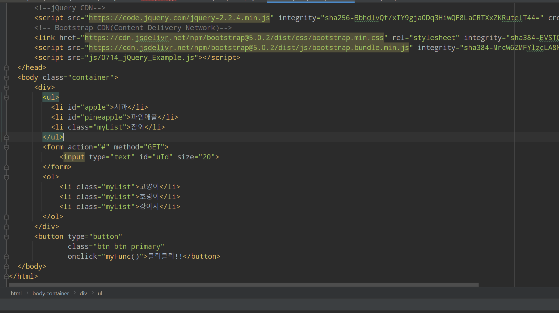Click the horizontal scrollbar at editor bottom
559x313 pixels.
coord(241,285)
